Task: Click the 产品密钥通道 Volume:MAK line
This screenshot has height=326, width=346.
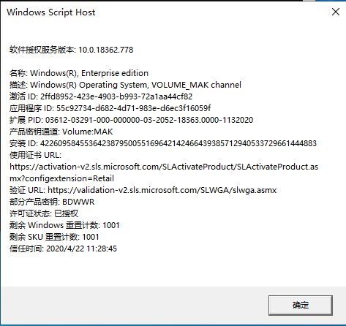Action: click(61, 132)
